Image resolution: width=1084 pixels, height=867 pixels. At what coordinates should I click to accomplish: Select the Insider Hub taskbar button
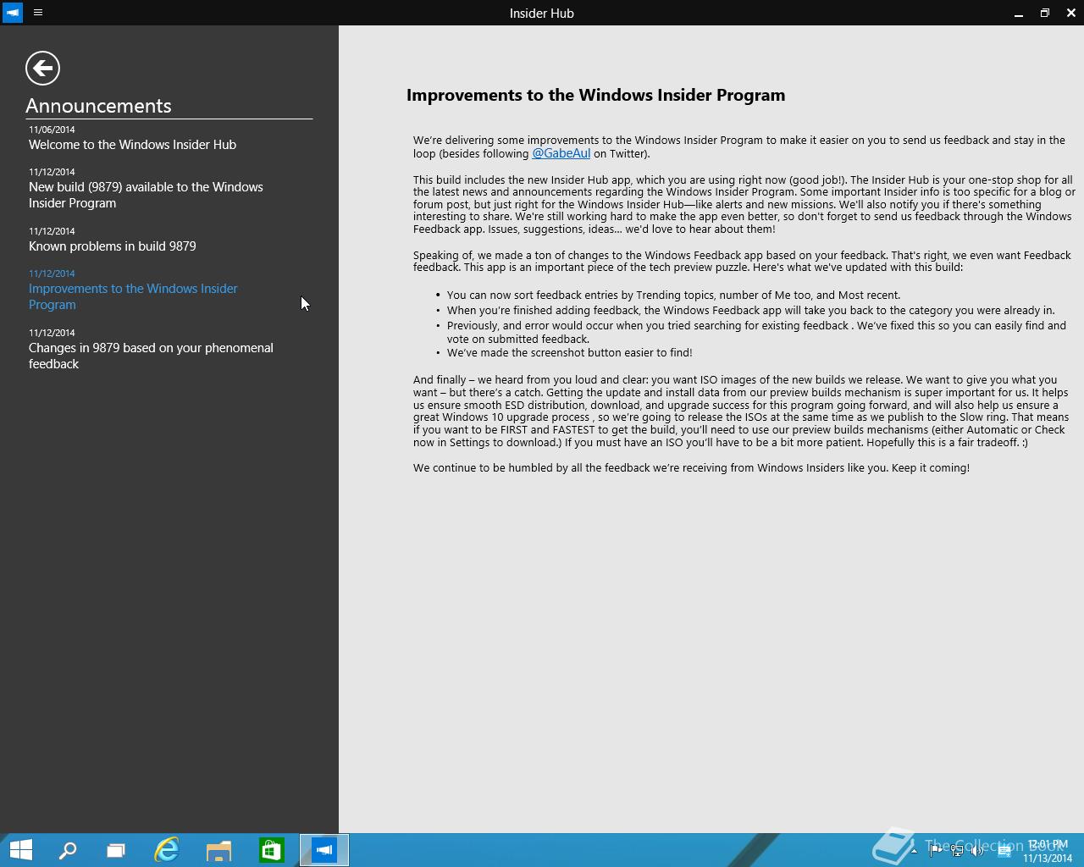(x=324, y=850)
